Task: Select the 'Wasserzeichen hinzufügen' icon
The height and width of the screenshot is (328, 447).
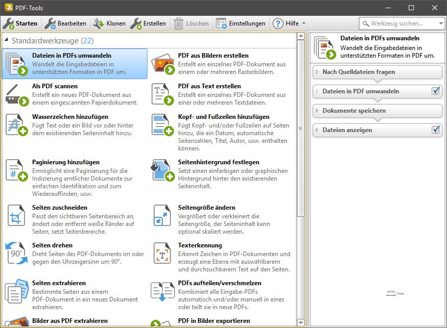Action: [x=17, y=125]
